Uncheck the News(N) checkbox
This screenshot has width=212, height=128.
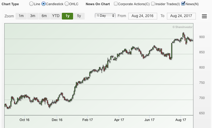coord(183,4)
